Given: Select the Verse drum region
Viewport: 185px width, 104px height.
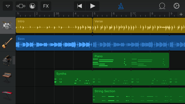Looking at the screenshot, I should [139, 25].
